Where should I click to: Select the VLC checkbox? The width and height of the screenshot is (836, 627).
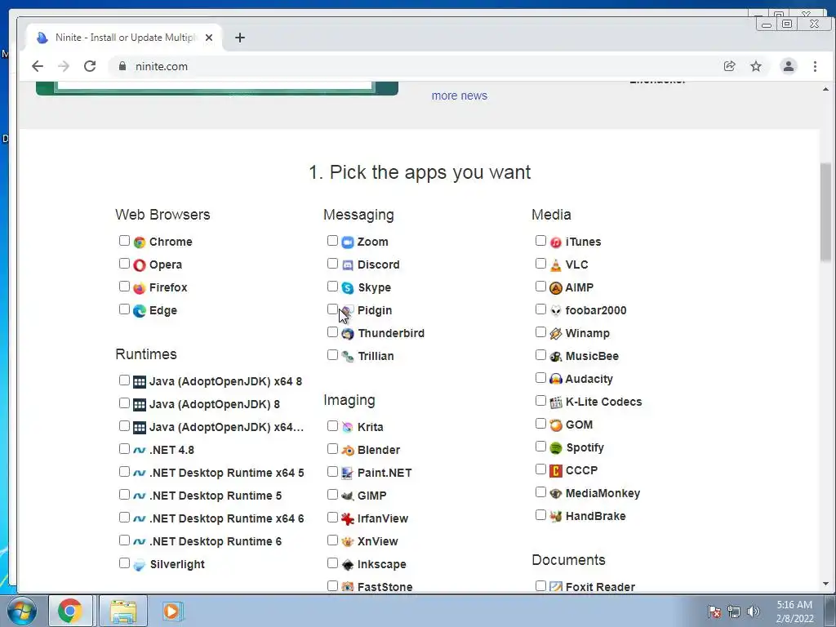click(540, 264)
